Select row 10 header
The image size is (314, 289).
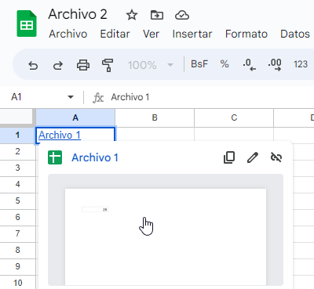tap(17, 283)
